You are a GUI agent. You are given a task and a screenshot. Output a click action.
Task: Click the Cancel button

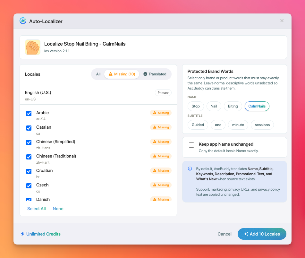[x=225, y=234]
